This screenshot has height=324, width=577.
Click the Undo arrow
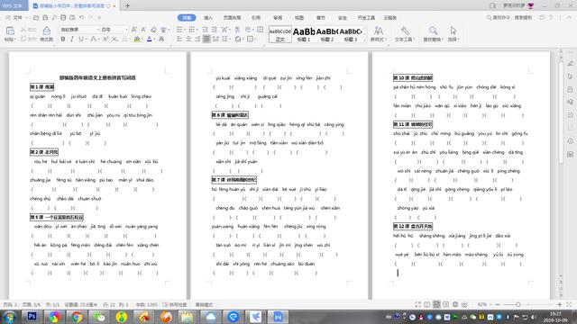[82, 17]
